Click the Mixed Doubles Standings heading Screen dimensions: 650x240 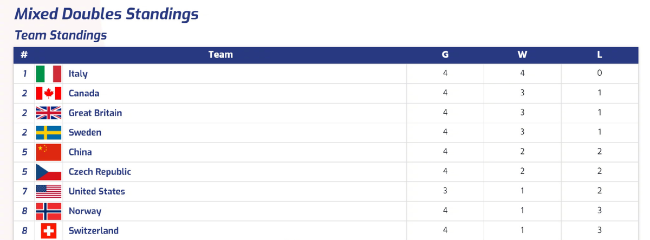tap(106, 14)
